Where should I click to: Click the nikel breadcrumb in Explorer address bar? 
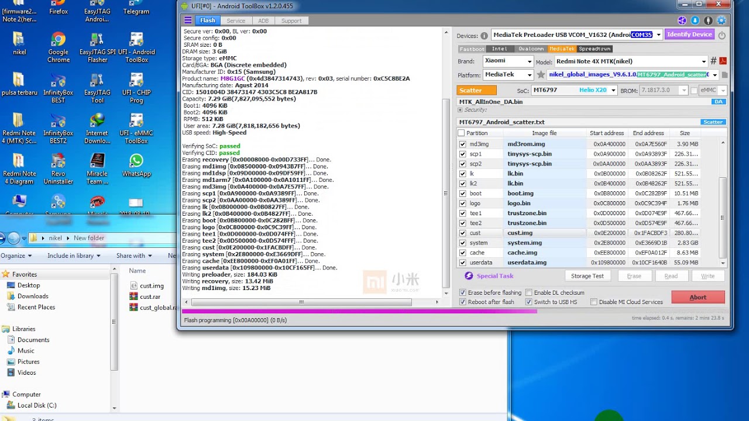[55, 238]
